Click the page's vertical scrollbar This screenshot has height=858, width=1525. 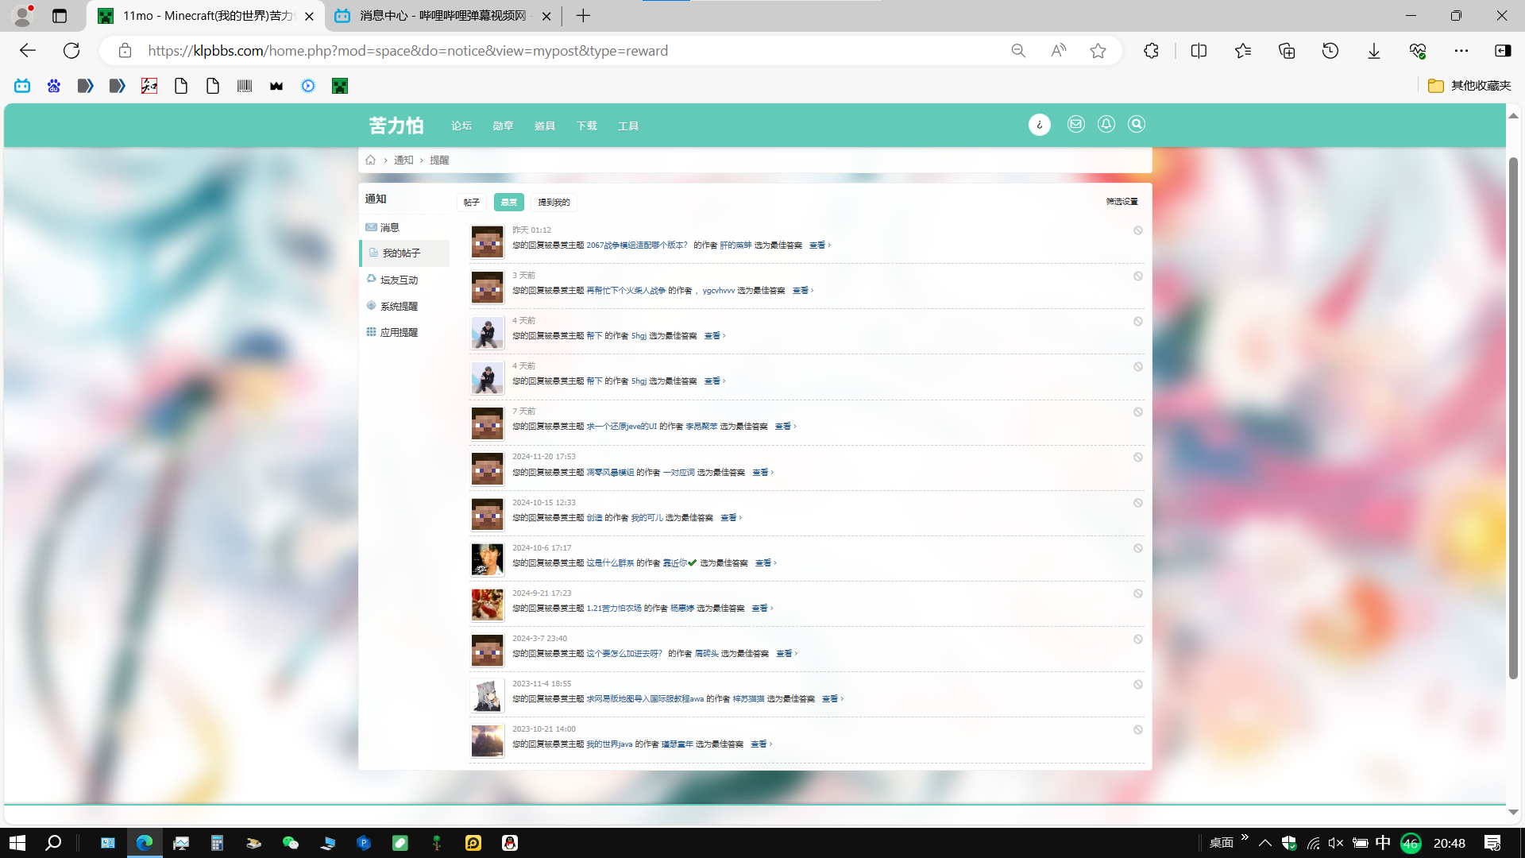pyautogui.click(x=1513, y=417)
